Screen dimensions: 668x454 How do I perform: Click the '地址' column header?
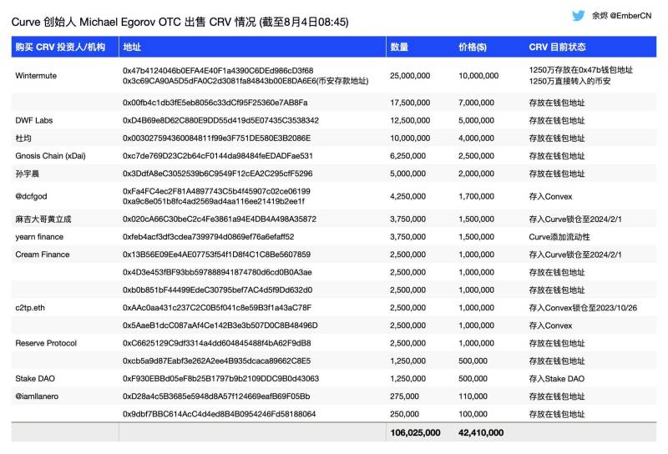132,47
